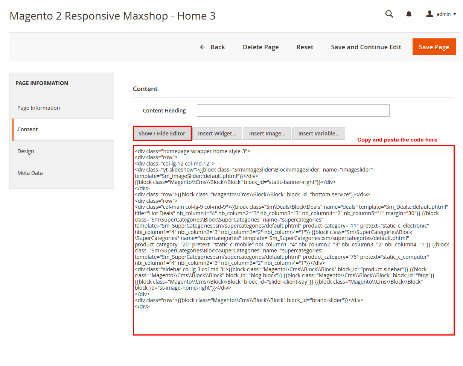Screen dimensions: 463x366
Task: Click the textarea resize grip corner
Action: [x=451, y=332]
